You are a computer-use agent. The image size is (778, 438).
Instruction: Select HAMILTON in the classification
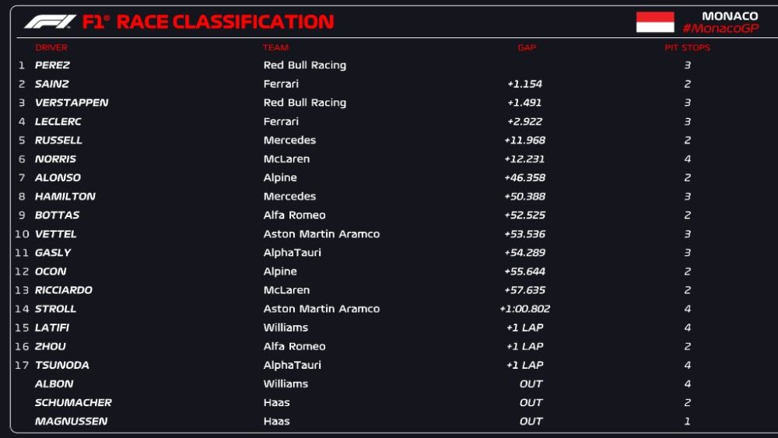[x=65, y=197]
